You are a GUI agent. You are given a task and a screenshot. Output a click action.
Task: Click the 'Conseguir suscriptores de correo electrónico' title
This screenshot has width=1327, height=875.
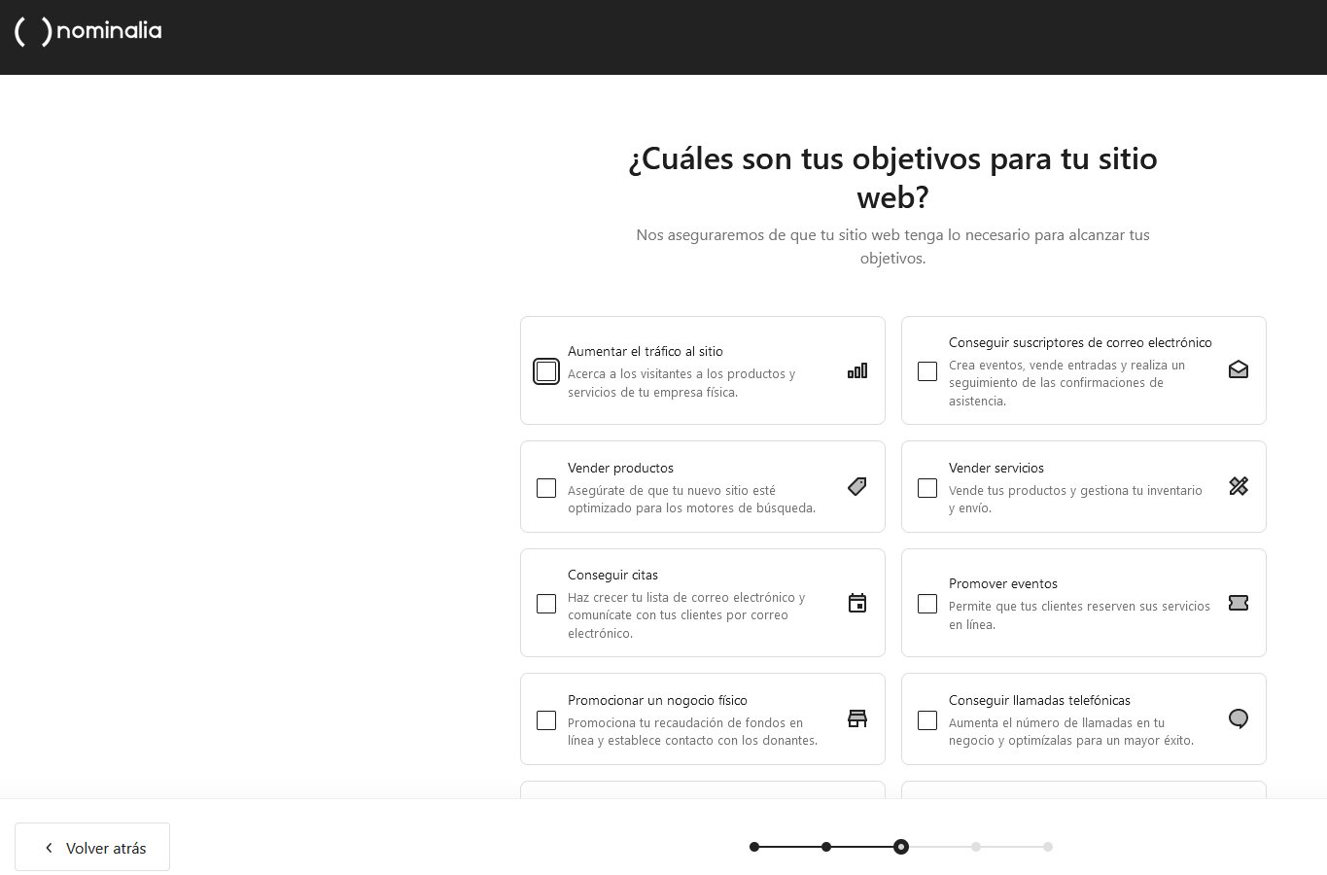pyautogui.click(x=1080, y=342)
